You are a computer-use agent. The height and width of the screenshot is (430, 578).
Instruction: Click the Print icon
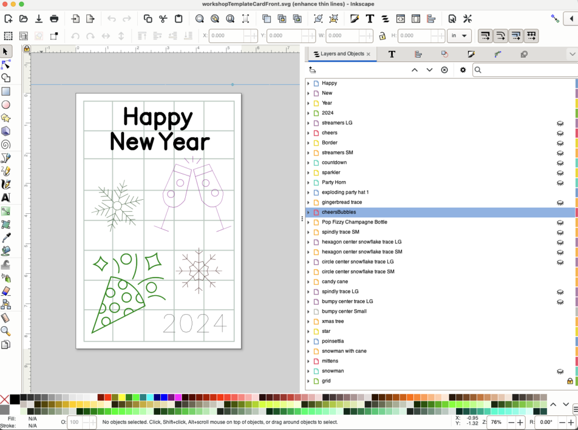[x=54, y=19]
